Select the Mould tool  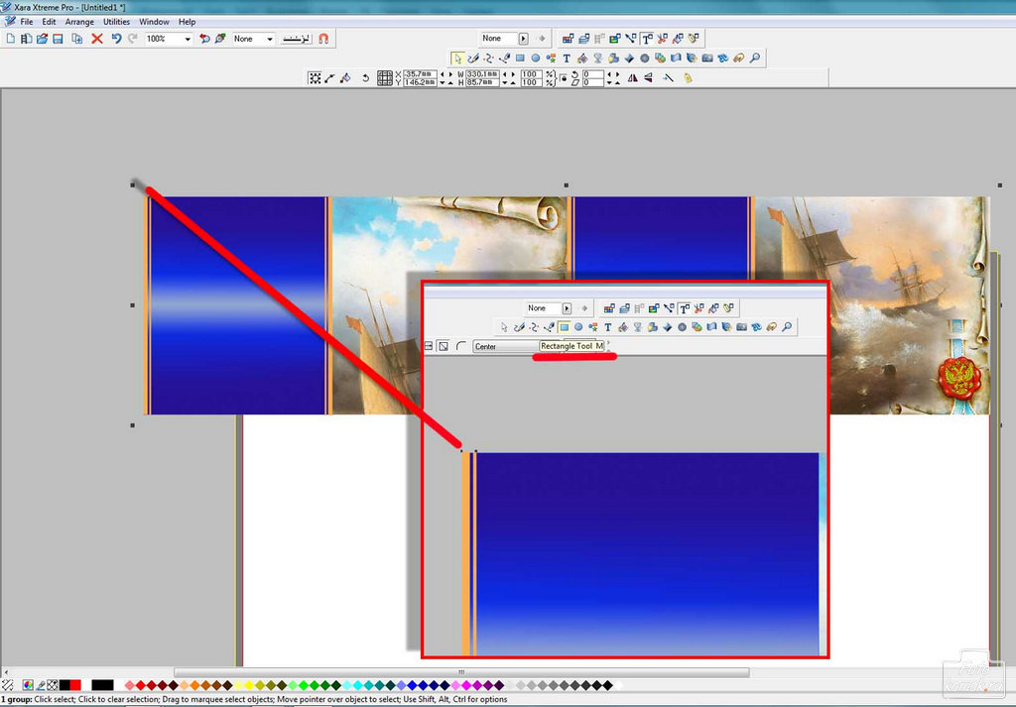click(676, 59)
